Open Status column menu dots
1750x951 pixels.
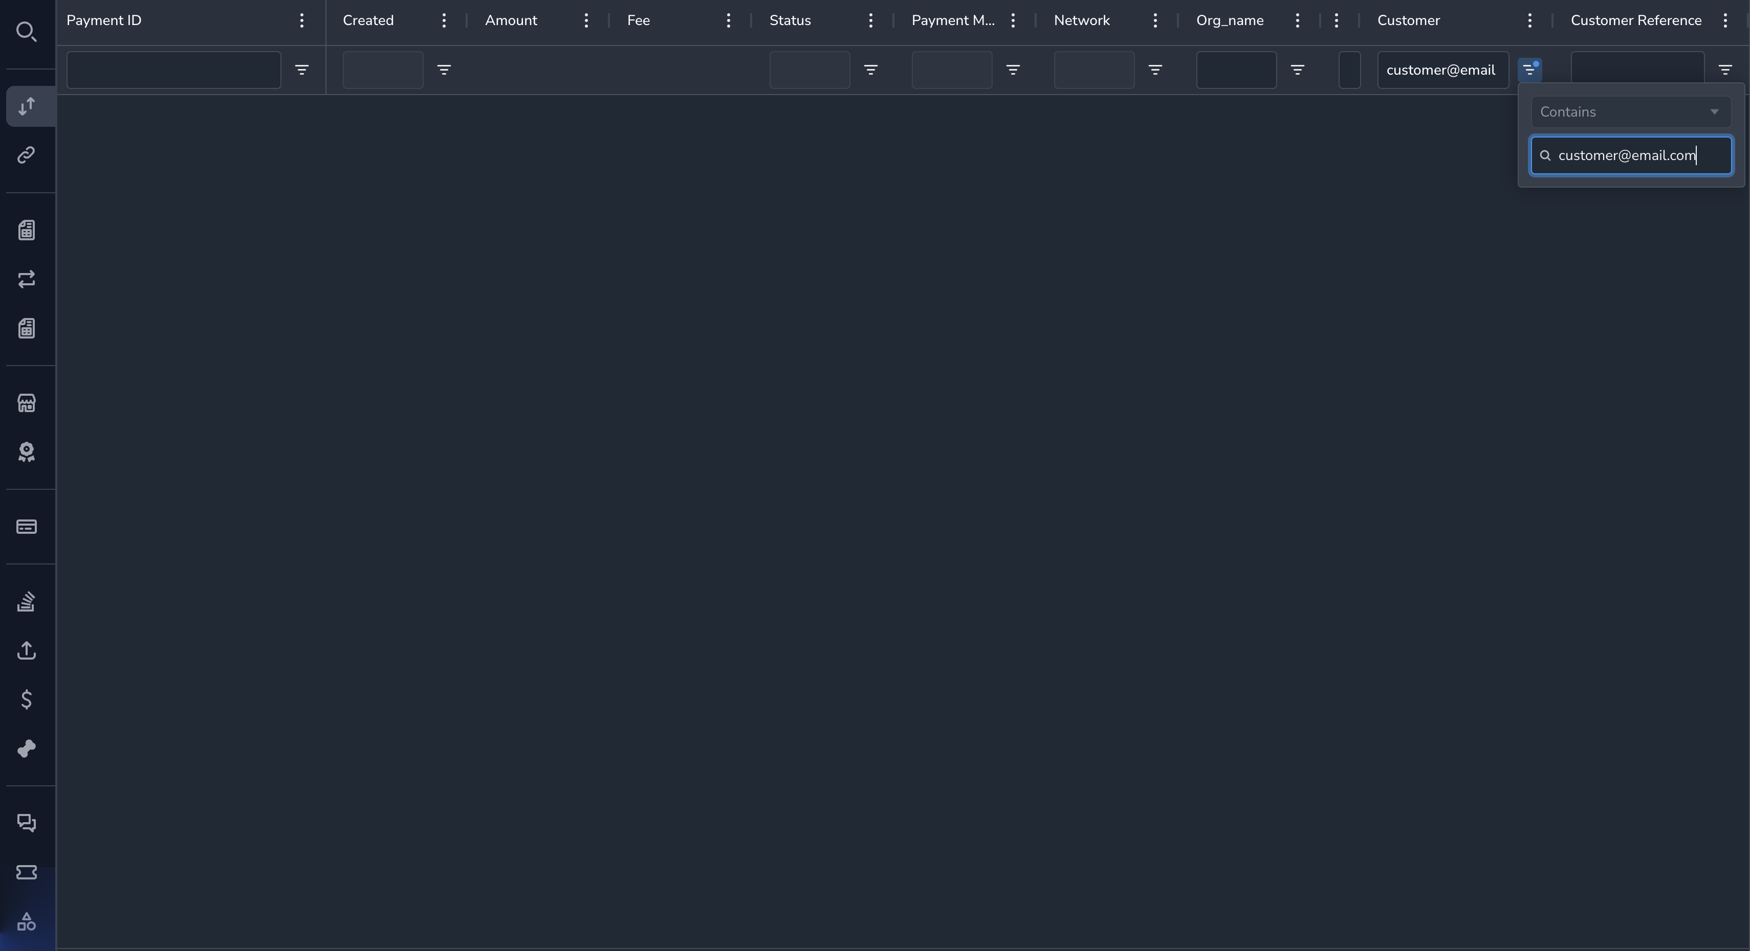click(x=870, y=20)
